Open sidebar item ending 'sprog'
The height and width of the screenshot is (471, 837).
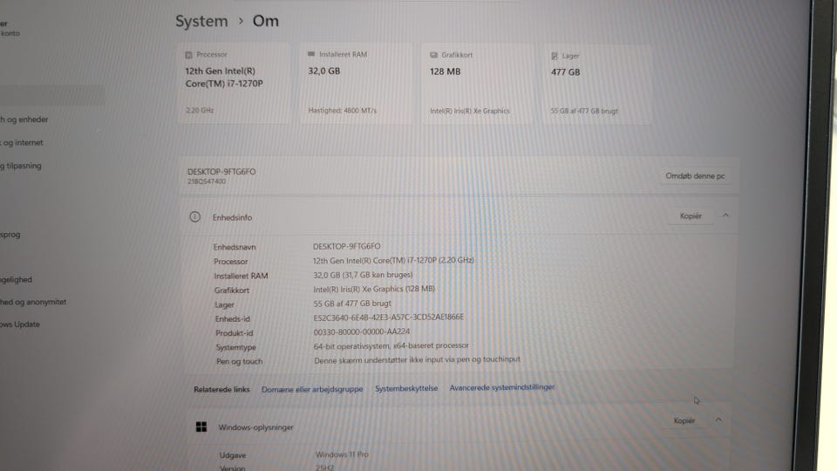pyautogui.click(x=10, y=235)
